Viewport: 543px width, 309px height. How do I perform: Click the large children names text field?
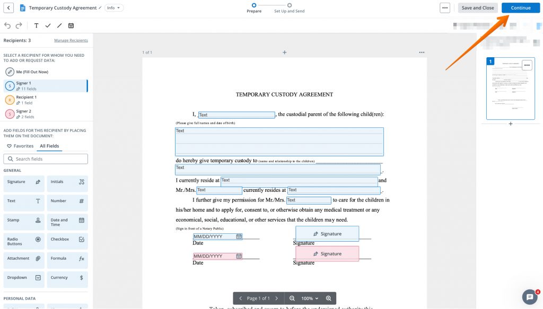(x=279, y=142)
